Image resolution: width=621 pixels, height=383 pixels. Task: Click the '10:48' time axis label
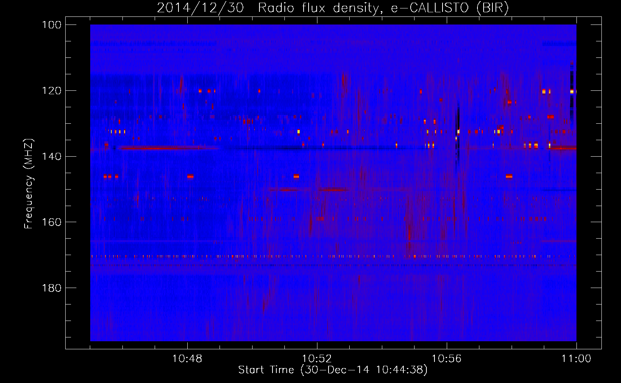[187, 359]
